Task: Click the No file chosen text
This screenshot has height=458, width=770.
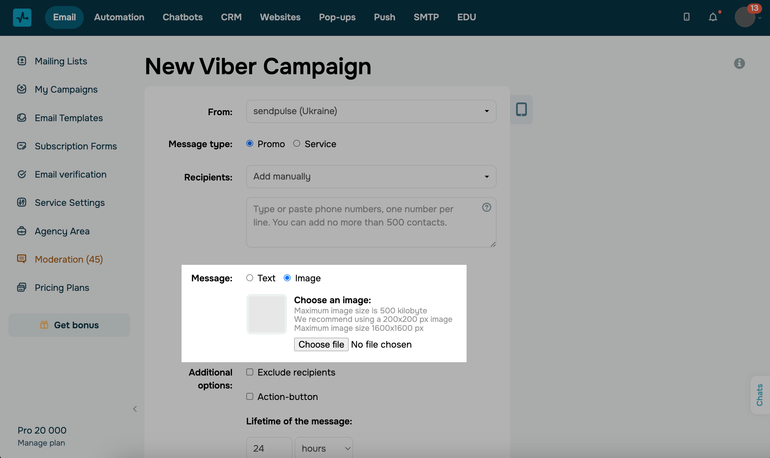Action: pos(382,344)
